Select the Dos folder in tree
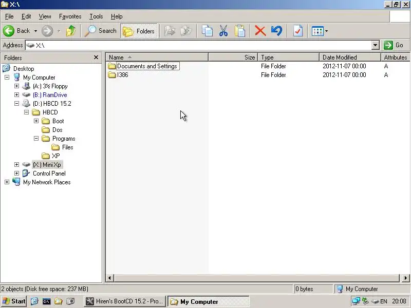 click(x=57, y=130)
